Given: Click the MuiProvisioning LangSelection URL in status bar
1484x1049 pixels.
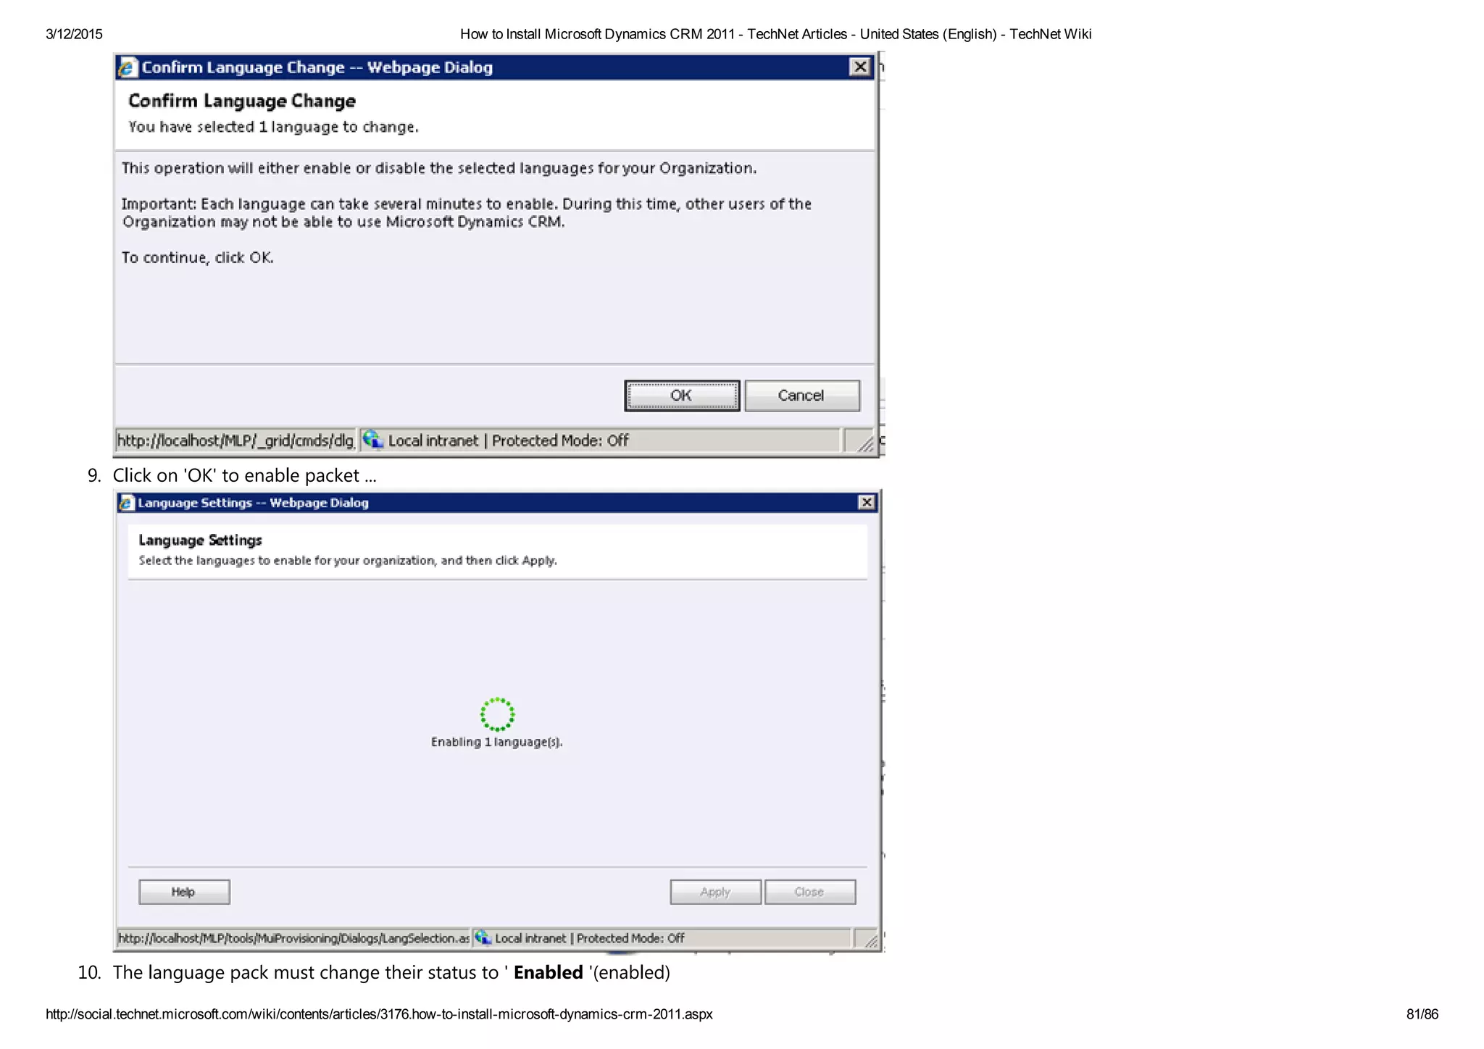Looking at the screenshot, I should pos(293,938).
